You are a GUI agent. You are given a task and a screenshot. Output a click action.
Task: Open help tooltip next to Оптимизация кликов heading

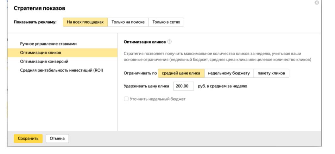(x=169, y=42)
